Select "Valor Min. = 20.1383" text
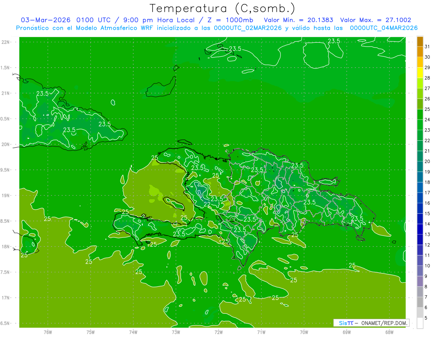 coord(299,20)
